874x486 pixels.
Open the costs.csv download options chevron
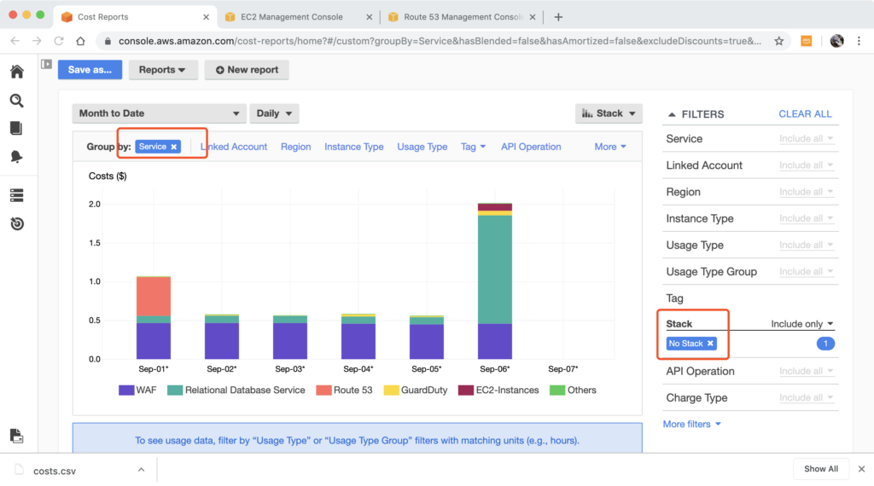(x=142, y=470)
